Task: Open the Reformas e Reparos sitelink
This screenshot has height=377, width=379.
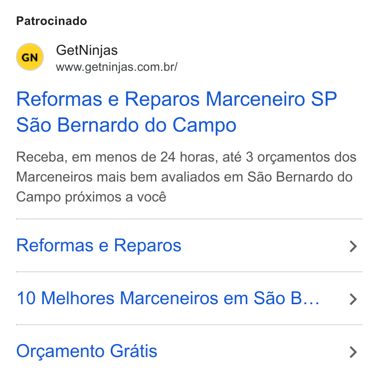Action: point(189,245)
